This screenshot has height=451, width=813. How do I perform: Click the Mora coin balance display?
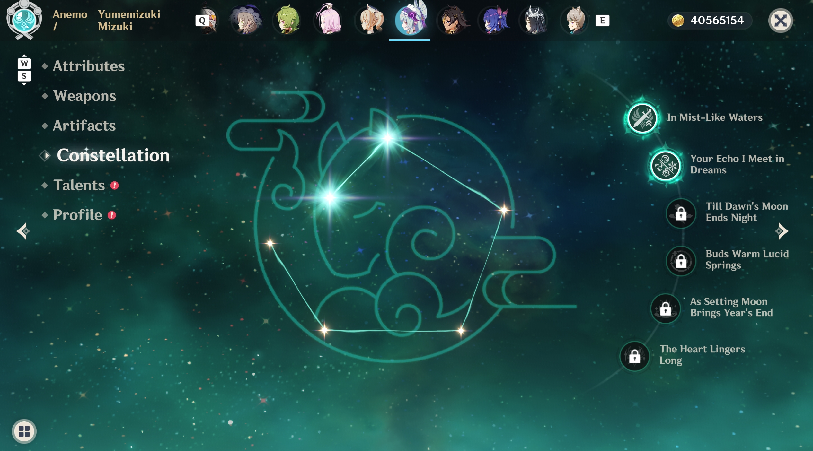click(709, 21)
